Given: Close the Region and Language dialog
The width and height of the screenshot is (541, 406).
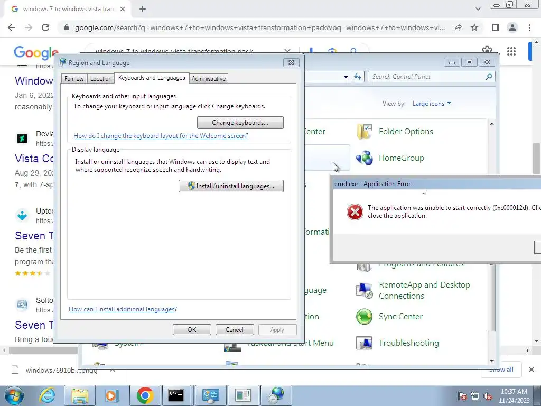Looking at the screenshot, I should [x=291, y=62].
